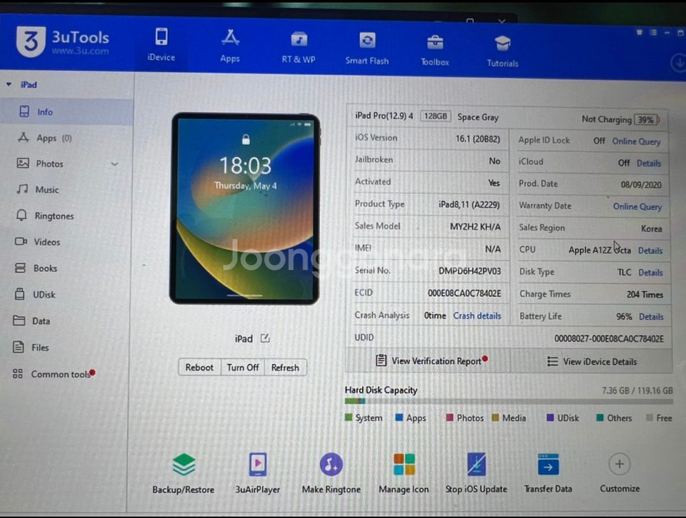This screenshot has width=686, height=518.
Task: Open the Tutorials tab
Action: (x=503, y=52)
